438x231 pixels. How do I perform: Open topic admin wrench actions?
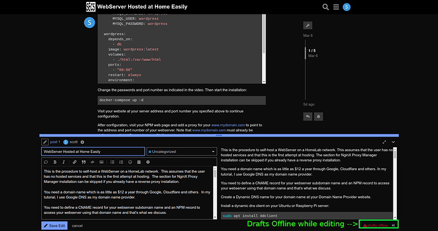tap(307, 25)
